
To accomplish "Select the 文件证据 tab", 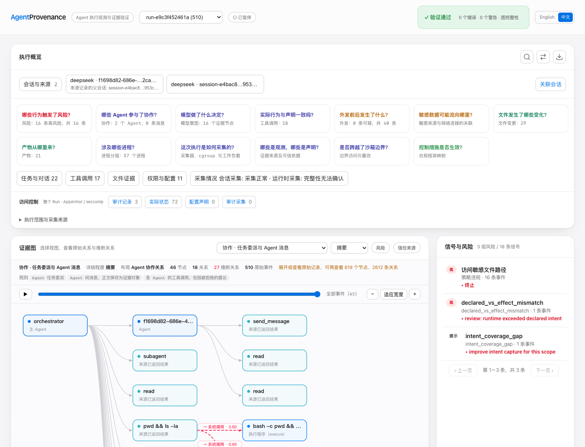I will (123, 178).
